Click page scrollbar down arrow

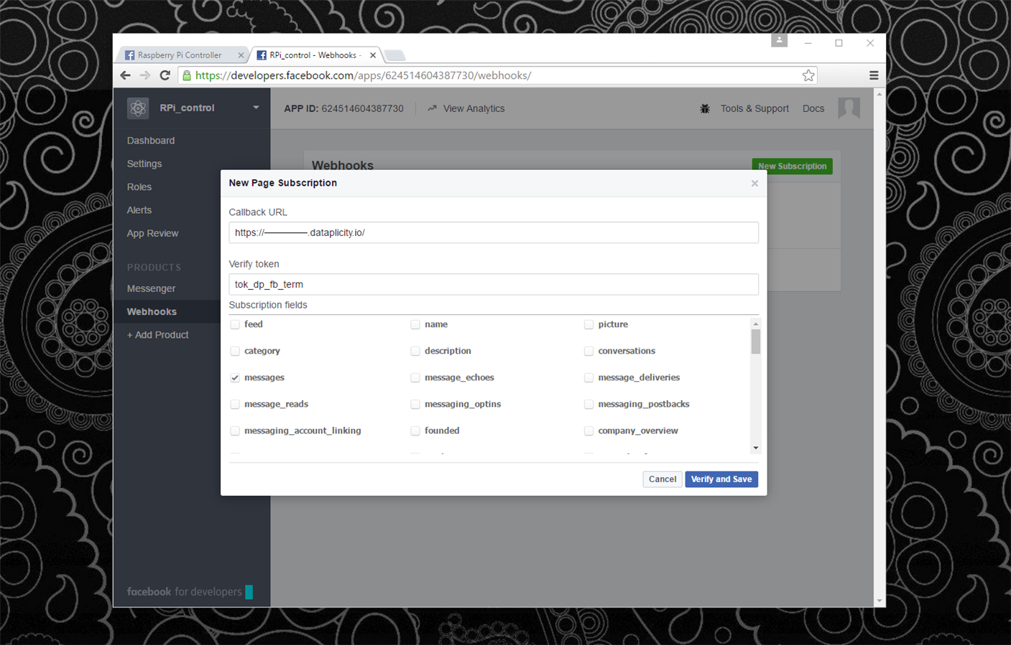click(x=880, y=601)
